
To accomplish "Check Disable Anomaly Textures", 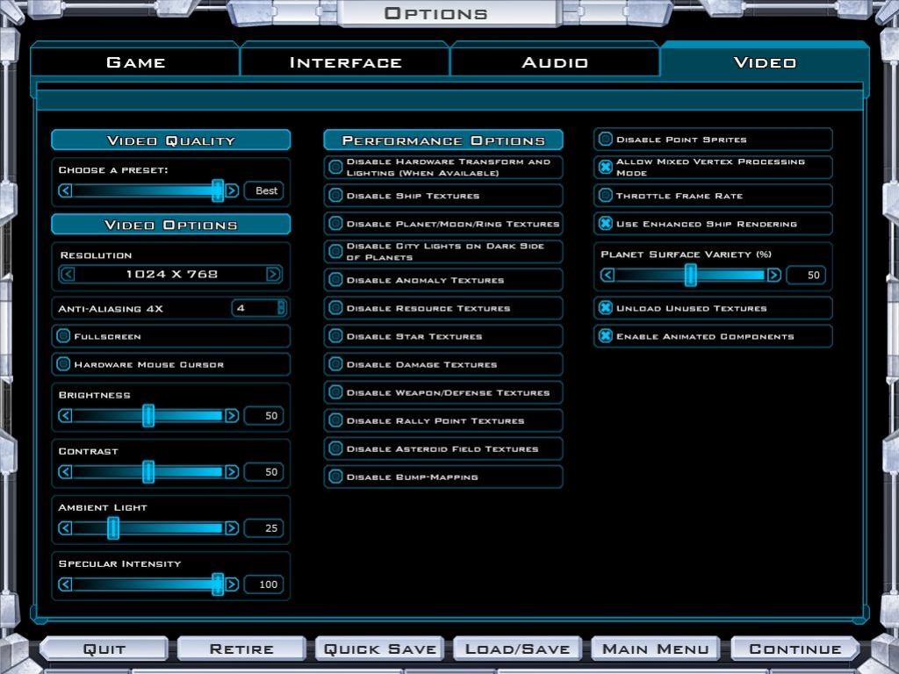I will (x=336, y=280).
